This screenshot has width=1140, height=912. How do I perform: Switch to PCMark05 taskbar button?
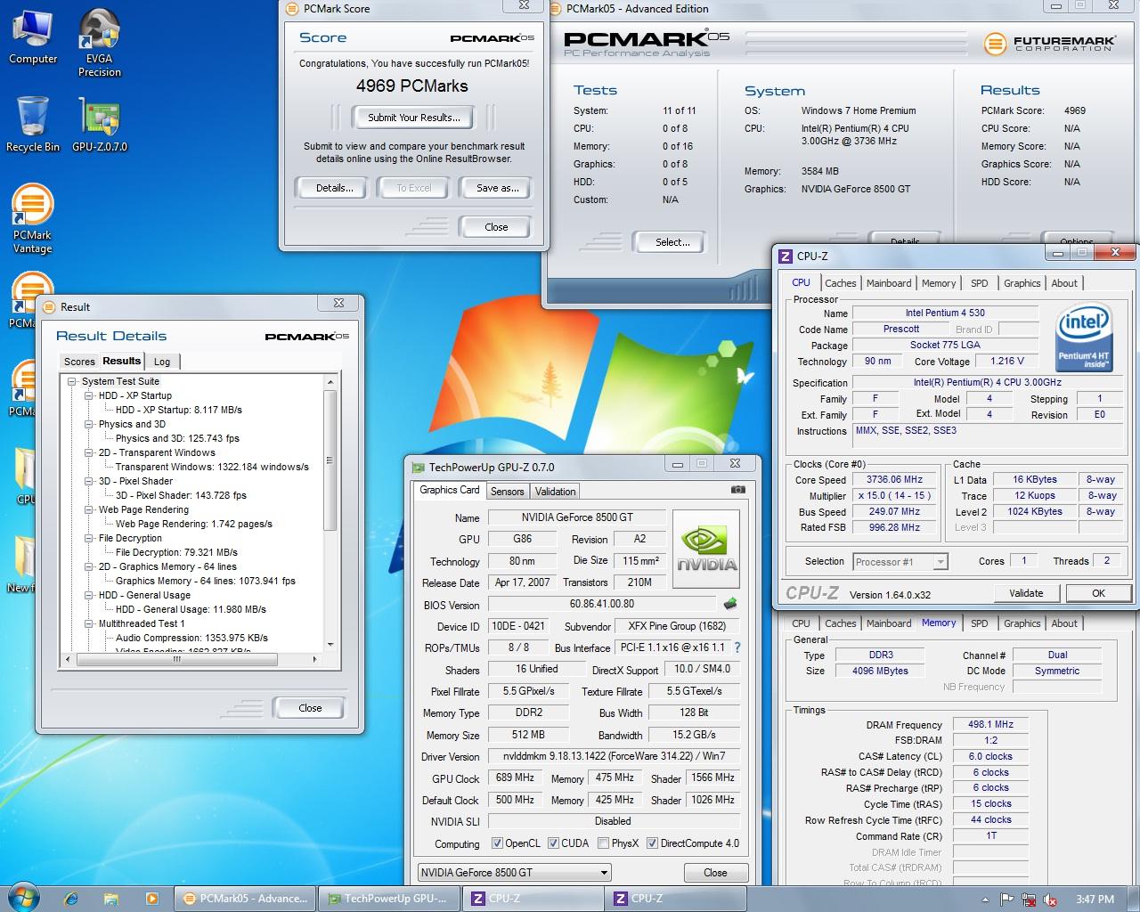[244, 899]
